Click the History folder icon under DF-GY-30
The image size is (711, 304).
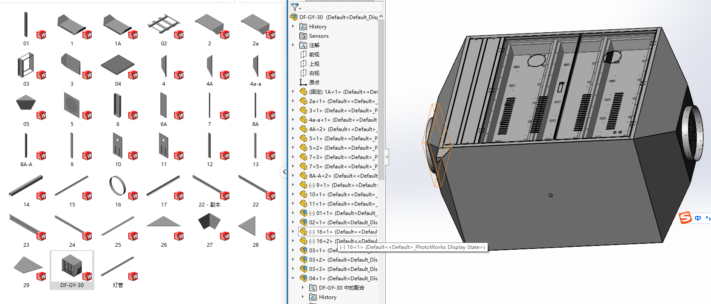point(303,27)
